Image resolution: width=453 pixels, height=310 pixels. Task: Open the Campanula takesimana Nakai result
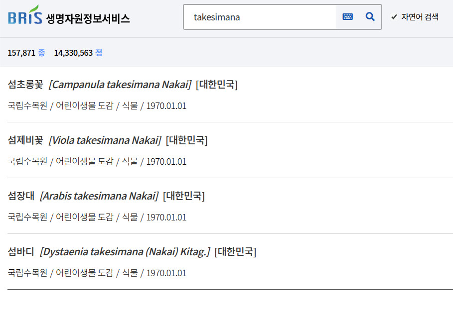coord(120,85)
